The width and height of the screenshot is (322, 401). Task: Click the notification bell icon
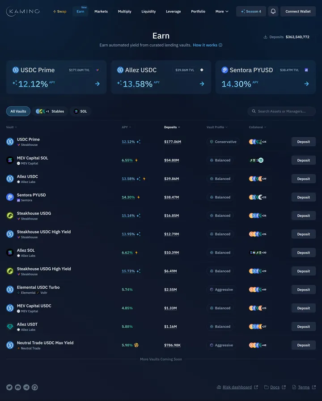(x=273, y=11)
